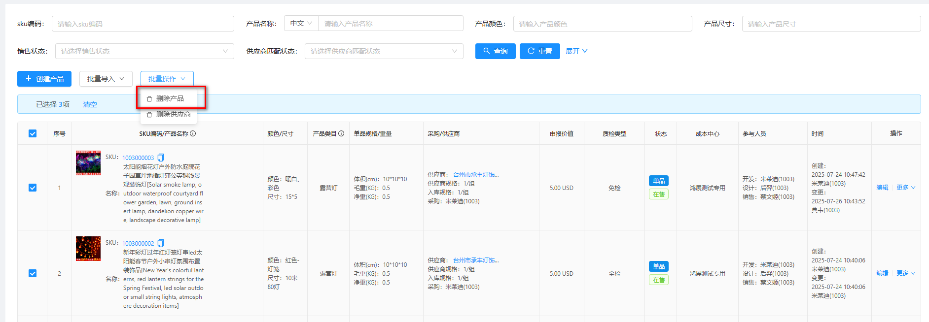Click copy icon next to SKU 1003000002
The height and width of the screenshot is (322, 929).
click(x=161, y=243)
